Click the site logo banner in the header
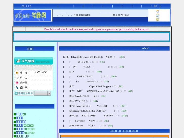Screen dimensions: 184x138 coord(33,15)
